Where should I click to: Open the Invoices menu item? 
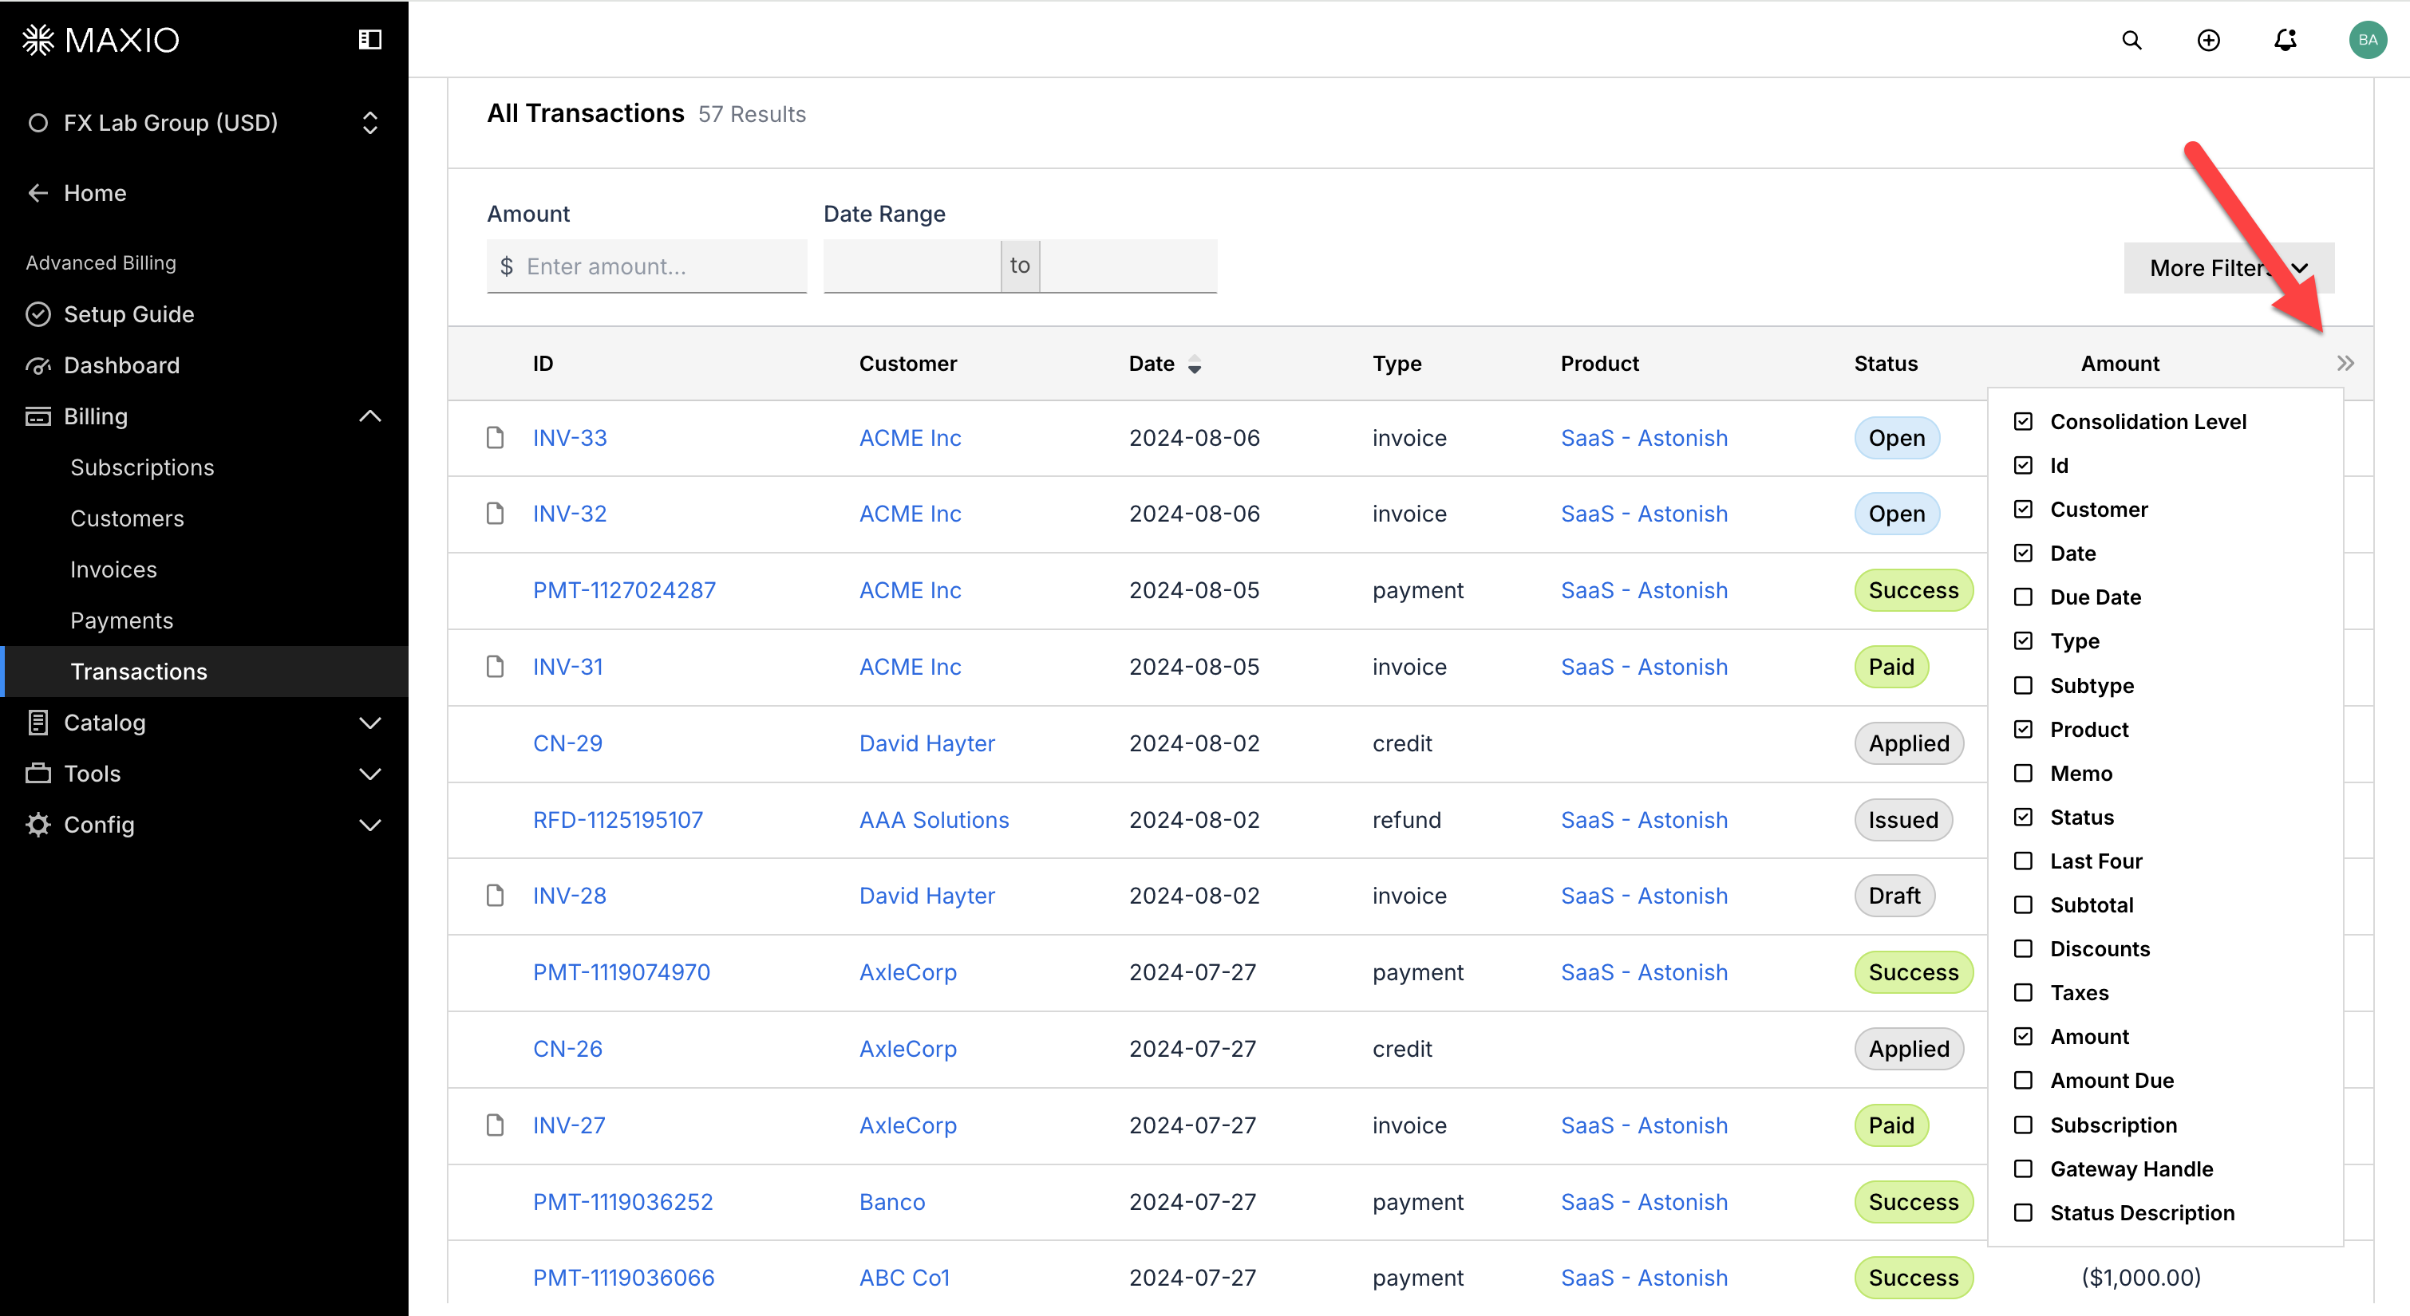tap(113, 569)
